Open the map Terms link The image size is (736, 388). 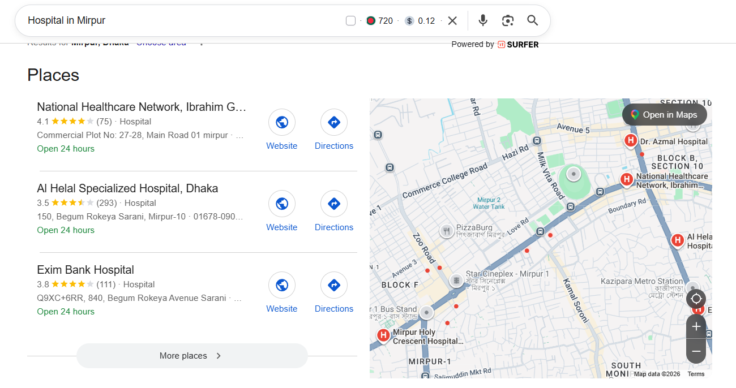(695, 374)
